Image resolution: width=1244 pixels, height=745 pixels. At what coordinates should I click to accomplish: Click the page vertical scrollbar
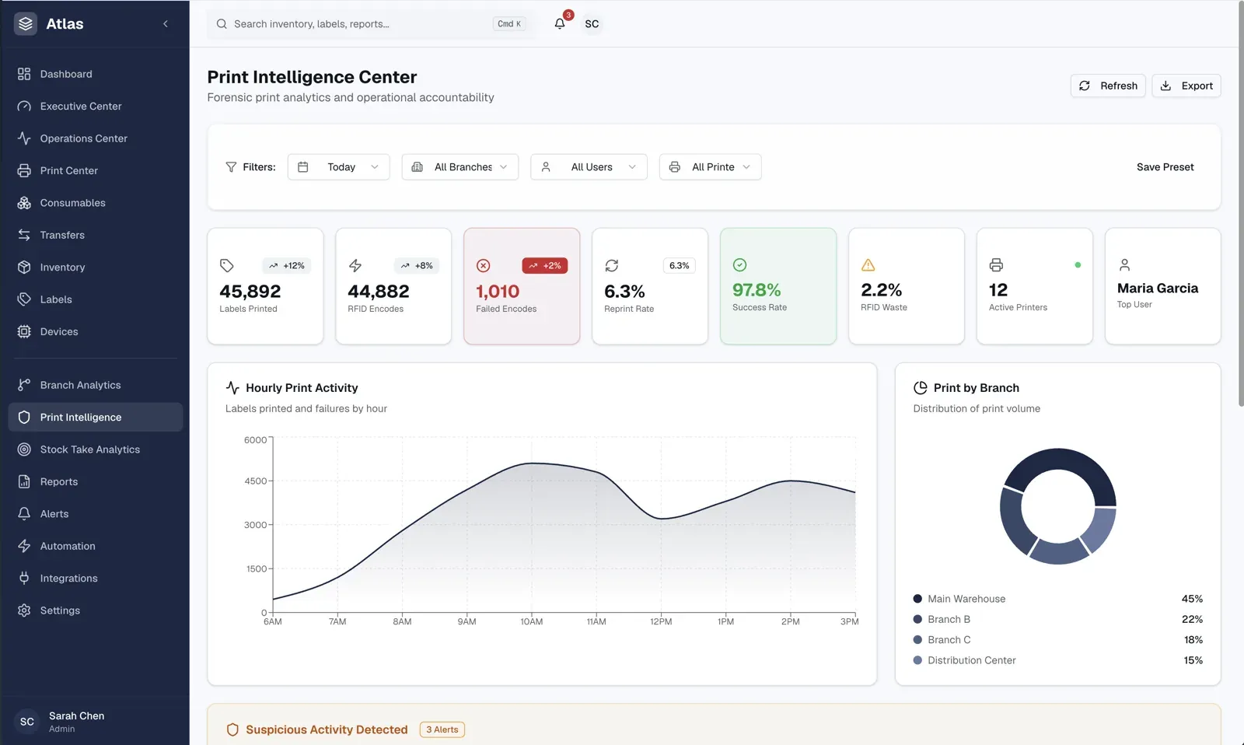[x=1240, y=202]
